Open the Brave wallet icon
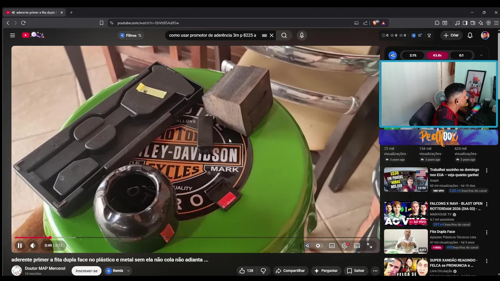This screenshot has width=500, height=281. [473, 23]
